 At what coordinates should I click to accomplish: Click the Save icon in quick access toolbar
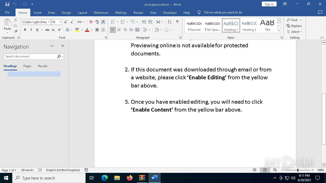7,4
